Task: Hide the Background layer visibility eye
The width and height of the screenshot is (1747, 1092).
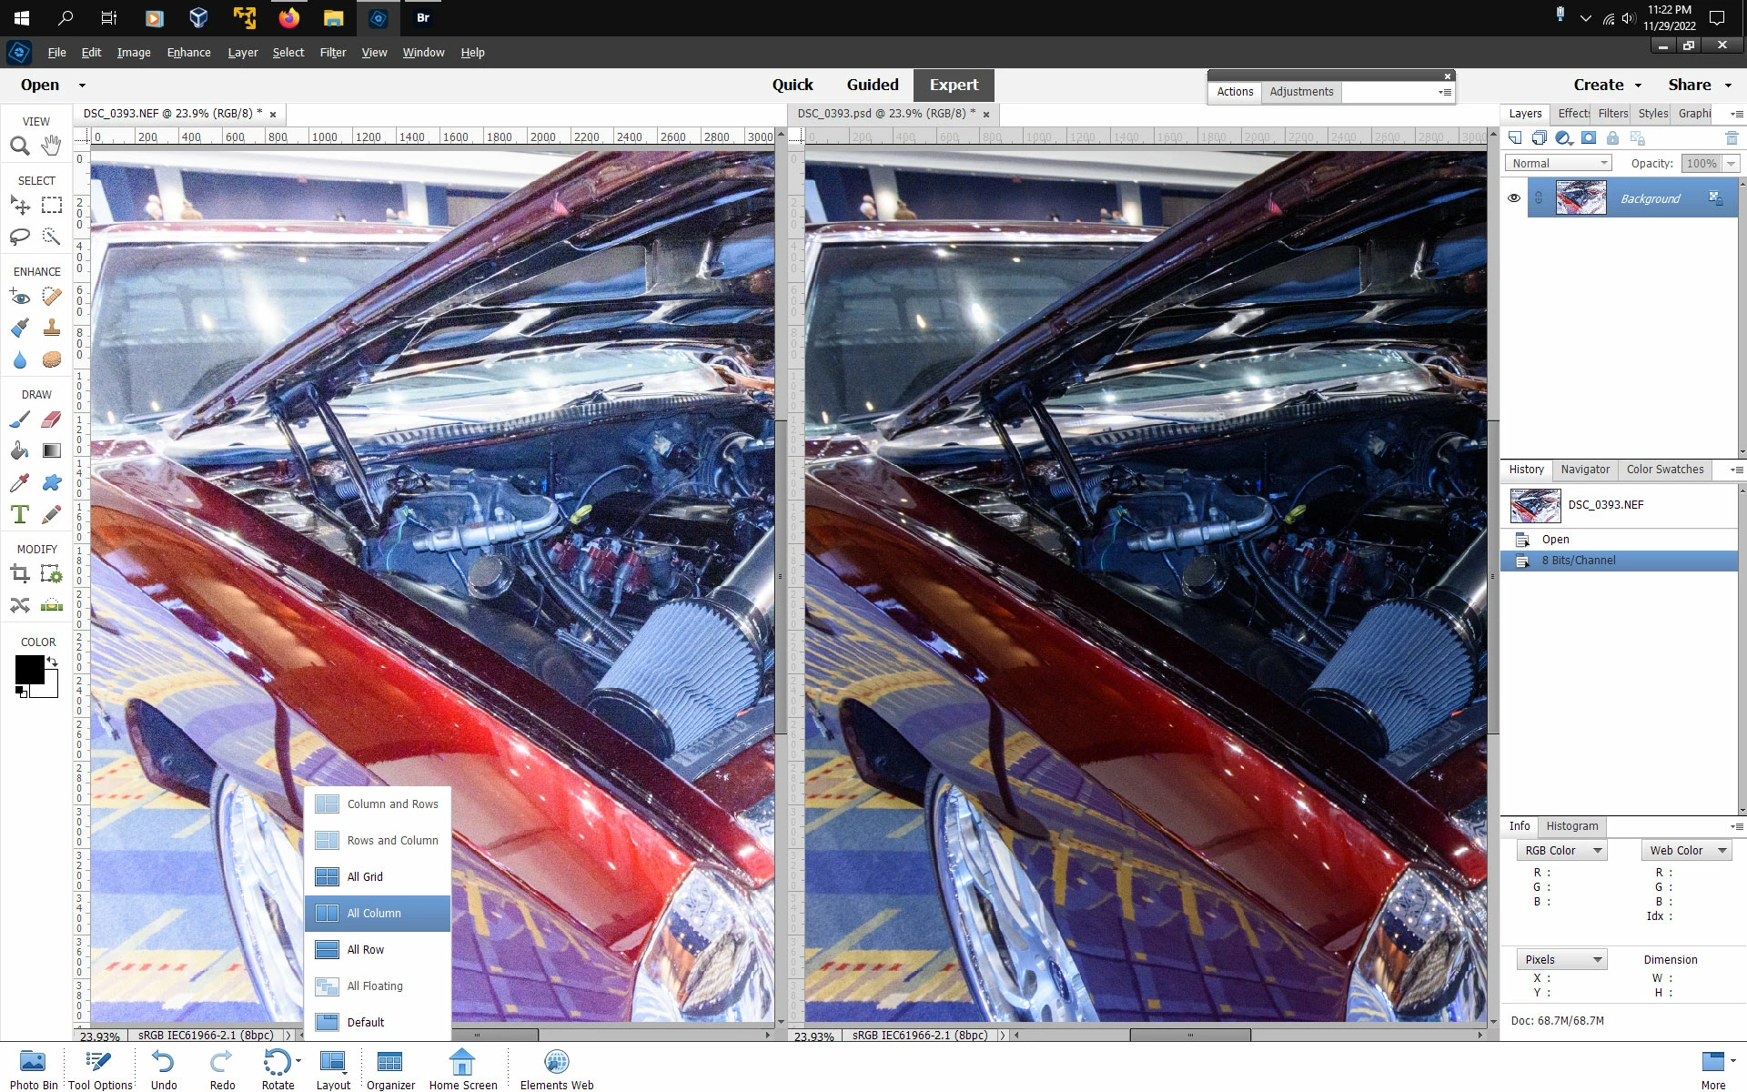Action: [x=1514, y=198]
